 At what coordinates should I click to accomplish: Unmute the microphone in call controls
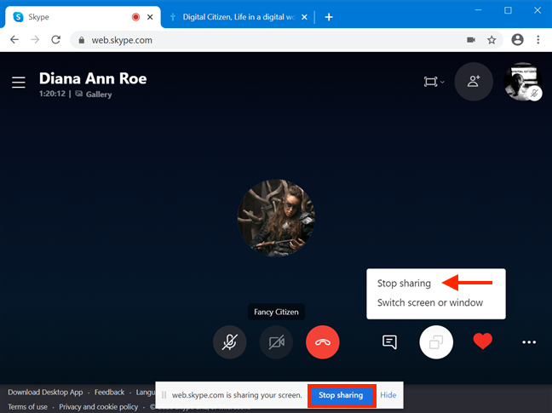click(x=229, y=342)
